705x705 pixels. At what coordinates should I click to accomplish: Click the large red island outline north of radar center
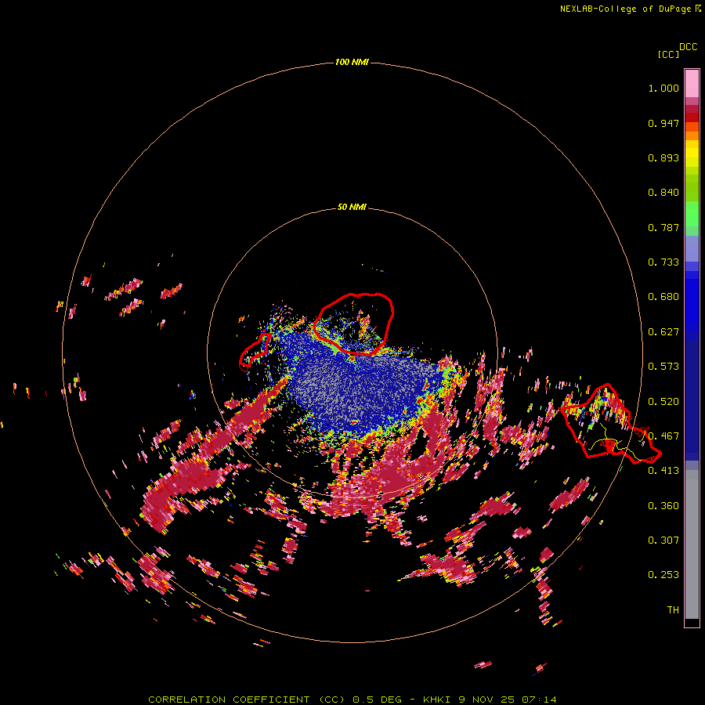353,324
